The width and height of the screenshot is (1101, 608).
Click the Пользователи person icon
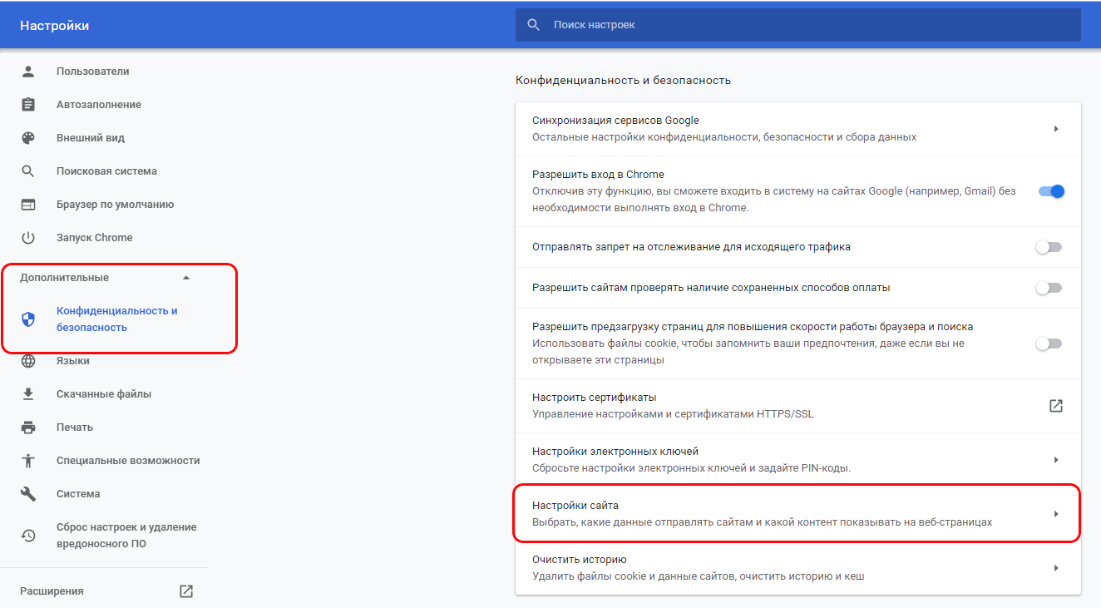[x=28, y=72]
